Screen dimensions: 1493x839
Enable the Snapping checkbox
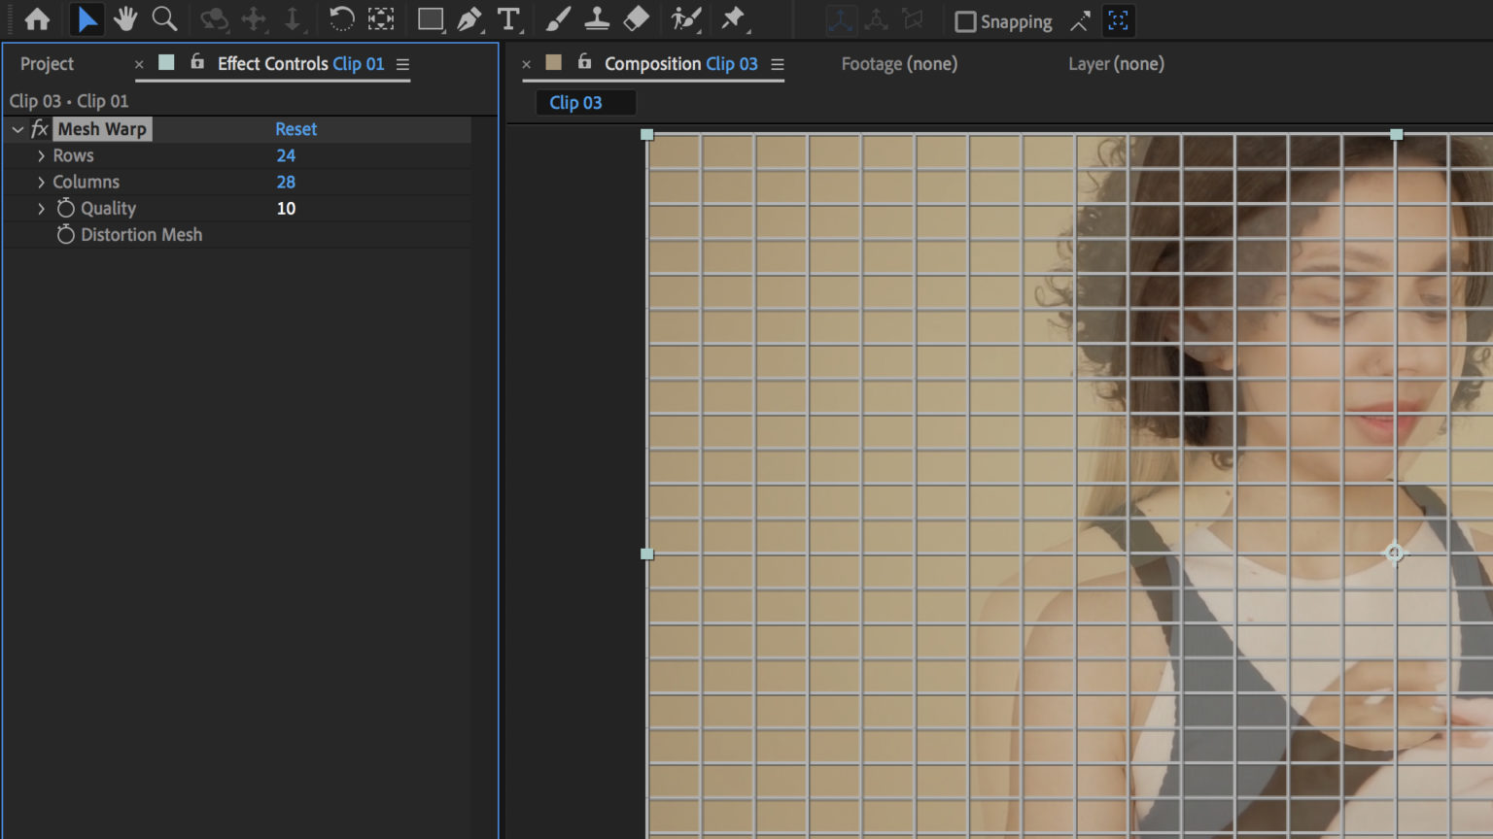(x=963, y=20)
